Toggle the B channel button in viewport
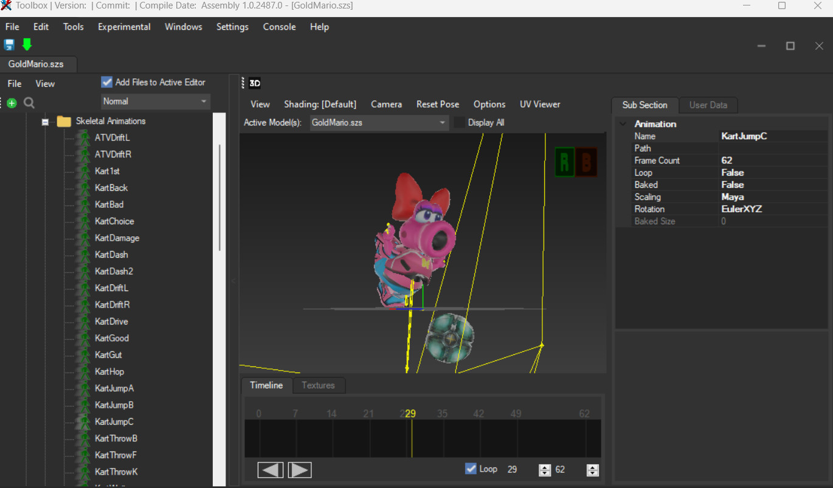The height and width of the screenshot is (488, 833). click(x=586, y=162)
